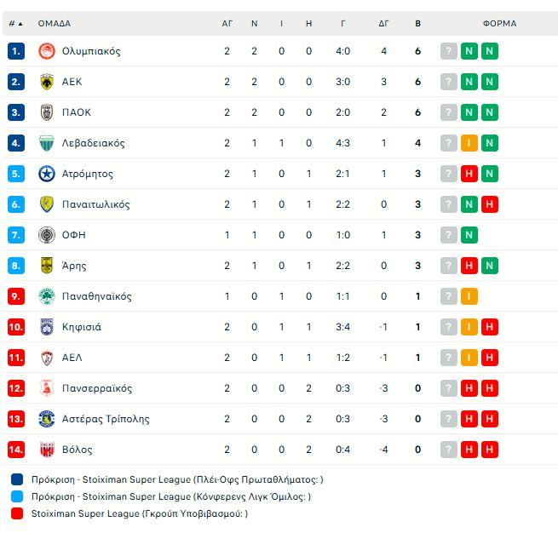The height and width of the screenshot is (533, 558).
Task: Sort standings by the ΑΓ column header
Action: [x=227, y=24]
